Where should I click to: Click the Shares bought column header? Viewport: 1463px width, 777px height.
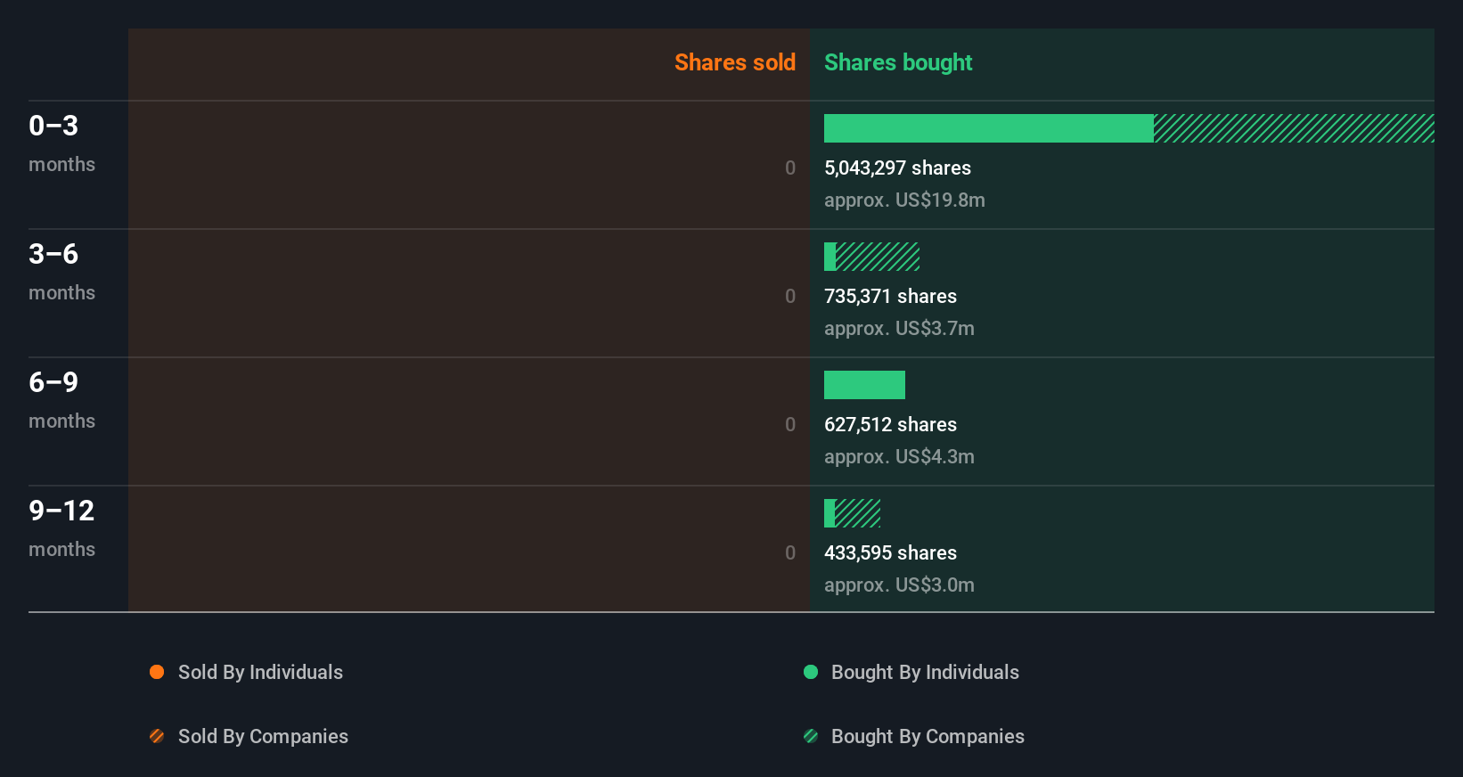(x=898, y=62)
